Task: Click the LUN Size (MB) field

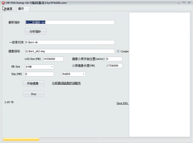Action: [x=53, y=59]
